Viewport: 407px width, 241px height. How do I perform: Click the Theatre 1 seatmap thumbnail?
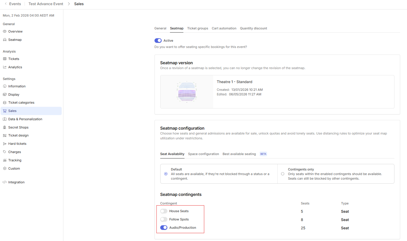tap(187, 92)
